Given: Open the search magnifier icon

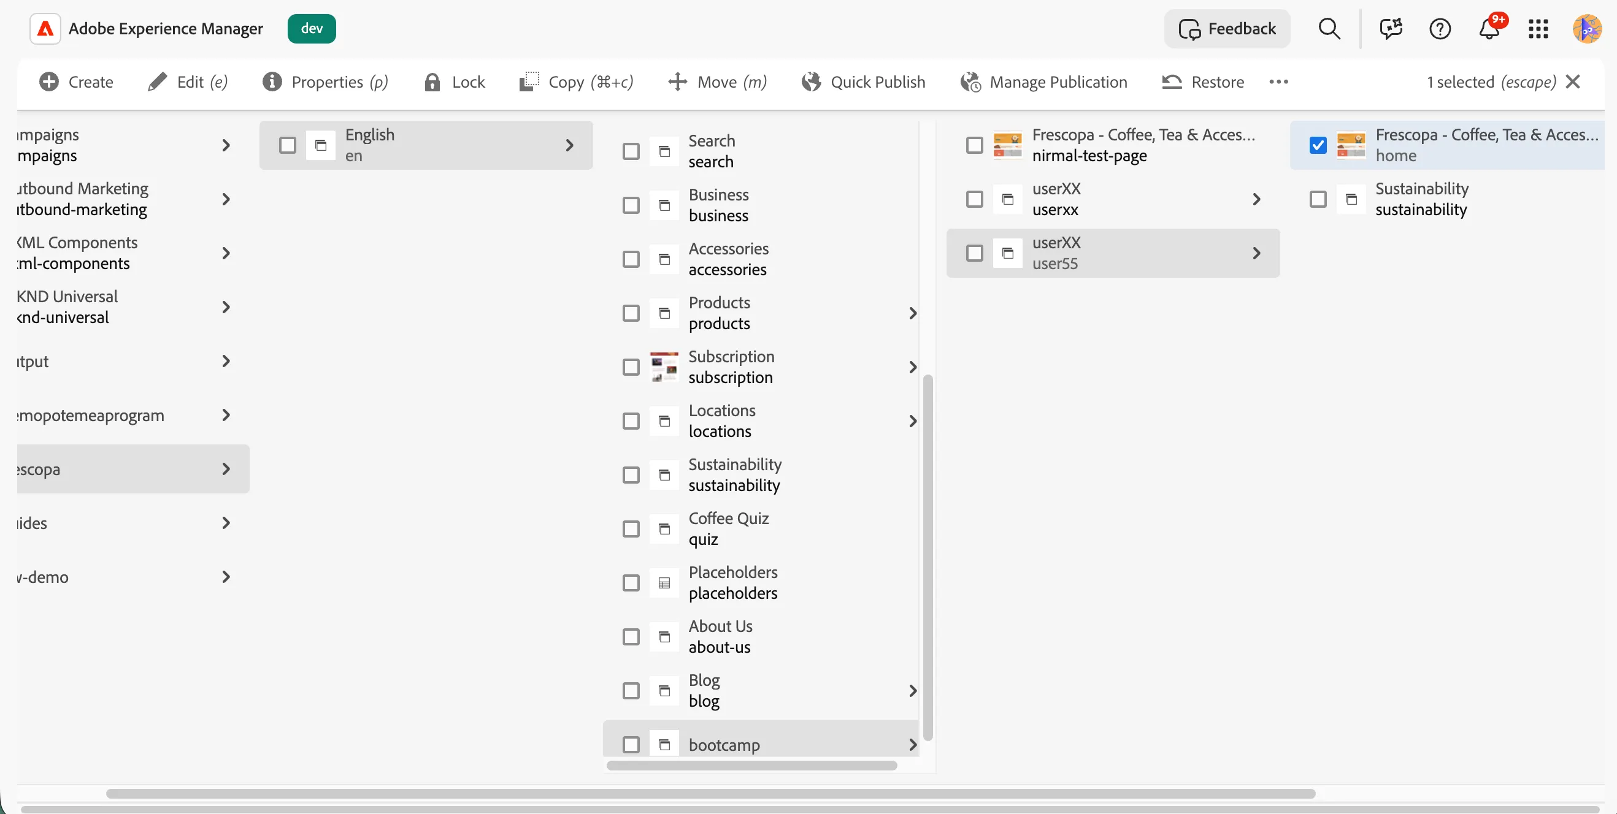Looking at the screenshot, I should coord(1329,29).
